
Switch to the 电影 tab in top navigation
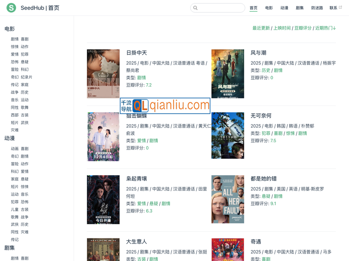(269, 8)
